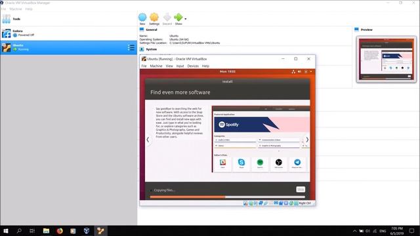Open Input menu in Ubuntu VM window
Viewport: 420px width, 236px height.
tap(180, 66)
